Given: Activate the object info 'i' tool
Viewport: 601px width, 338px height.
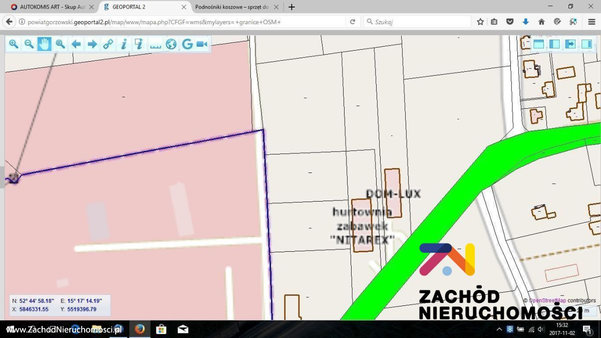Looking at the screenshot, I should click(x=123, y=44).
